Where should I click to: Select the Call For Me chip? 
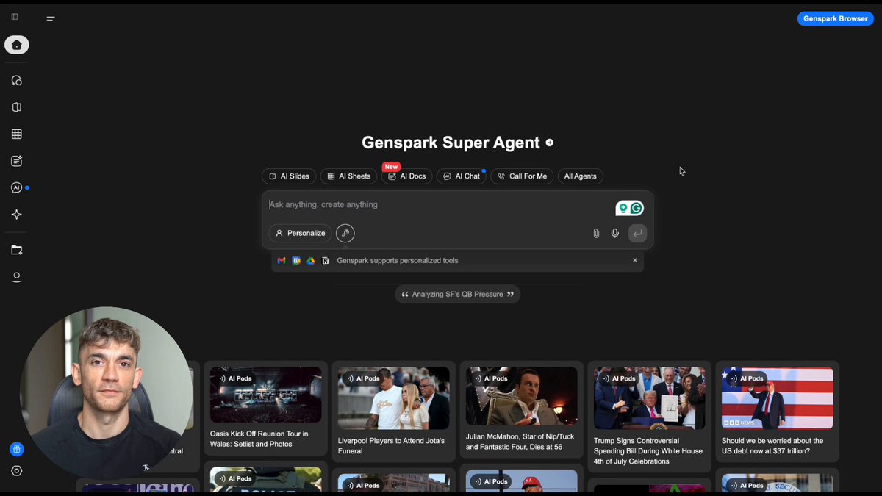coord(522,176)
